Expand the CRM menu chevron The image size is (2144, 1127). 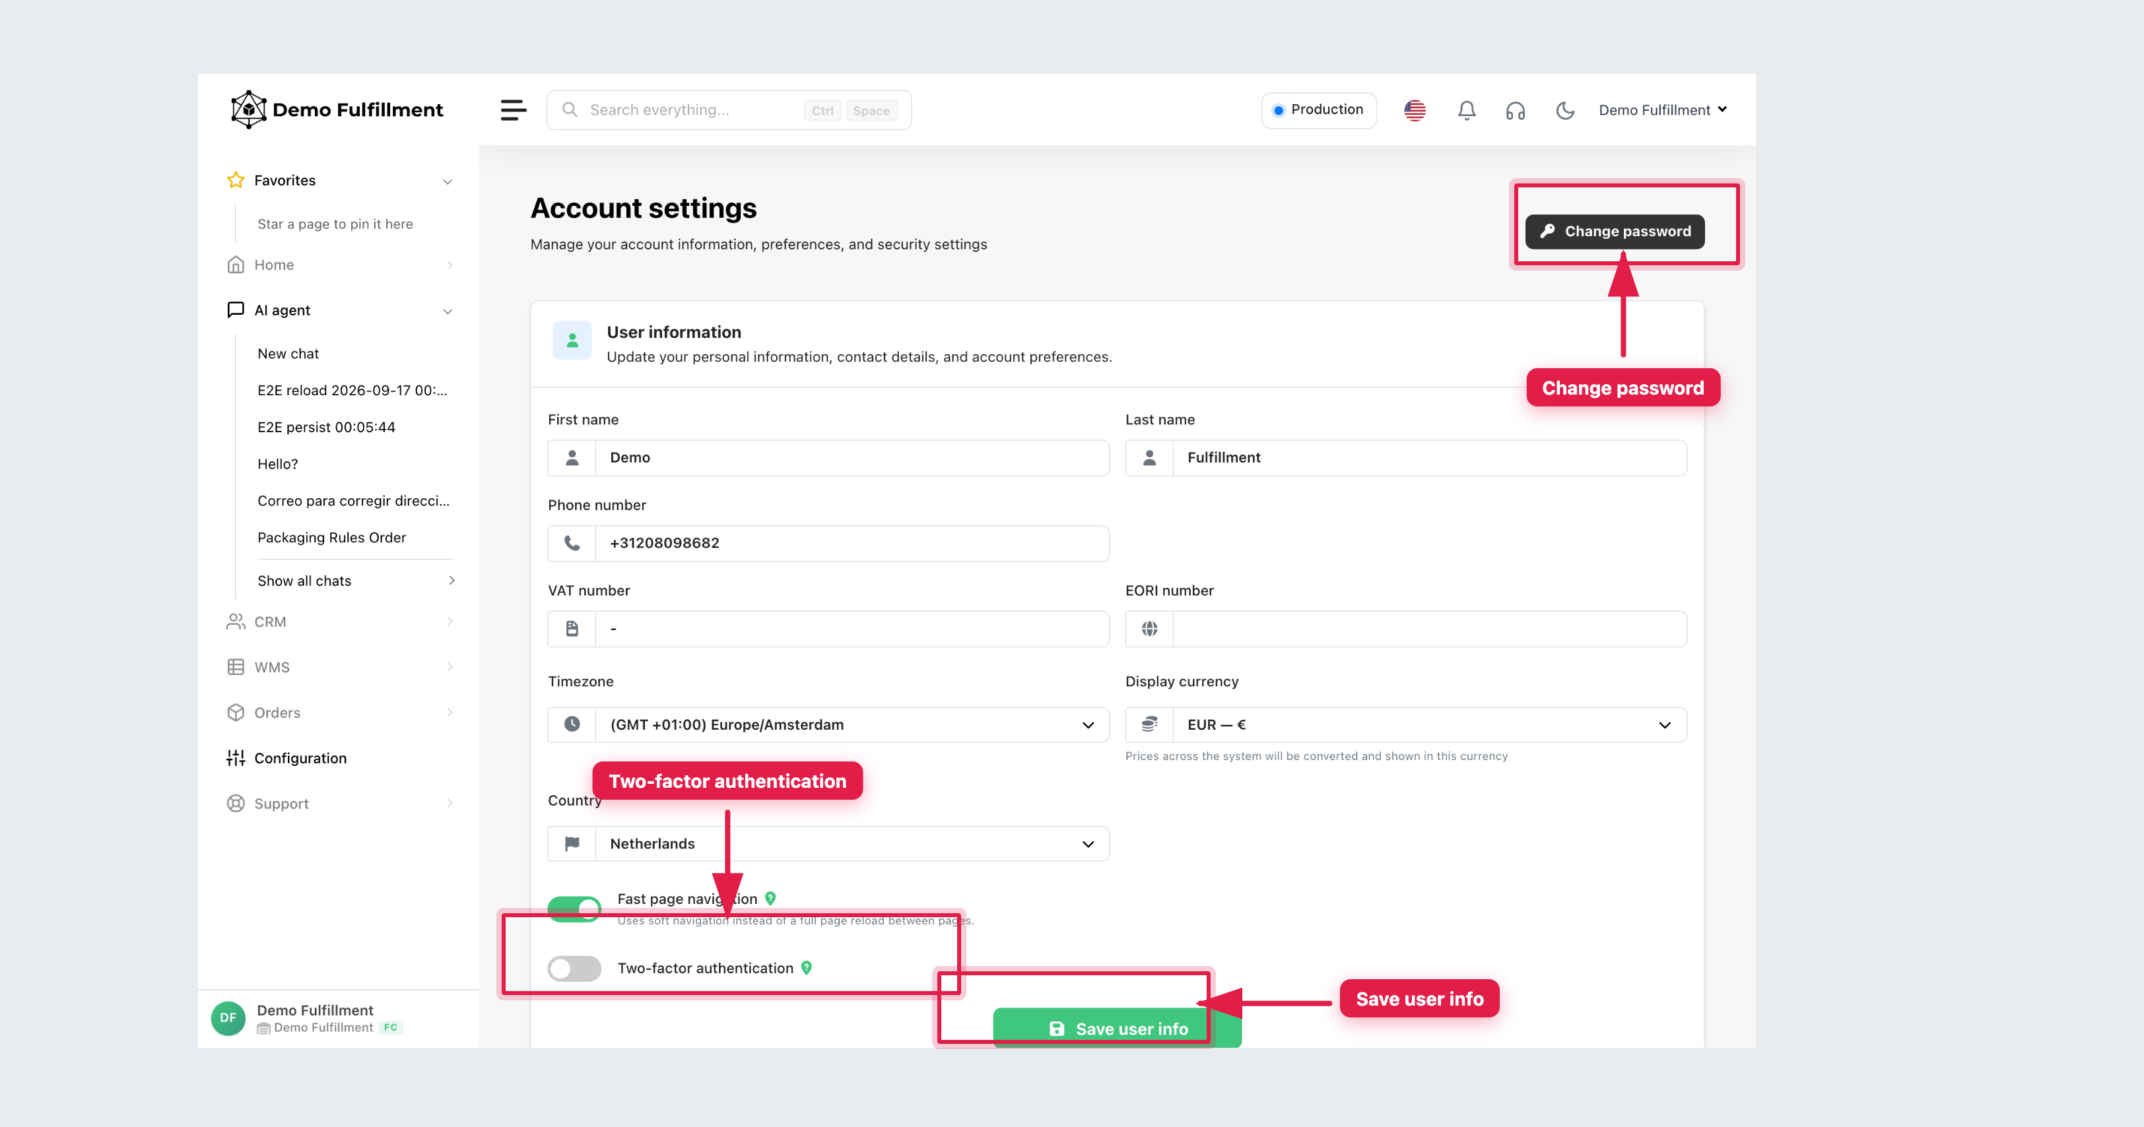[450, 622]
